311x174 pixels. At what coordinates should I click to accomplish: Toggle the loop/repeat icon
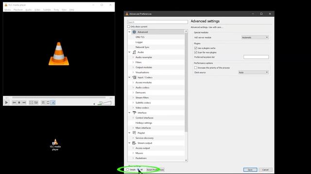(x=48, y=102)
